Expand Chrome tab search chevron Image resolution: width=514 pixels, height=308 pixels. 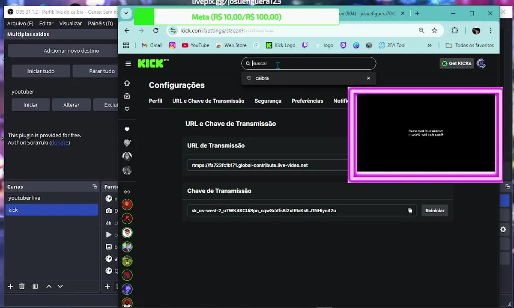tap(126, 13)
